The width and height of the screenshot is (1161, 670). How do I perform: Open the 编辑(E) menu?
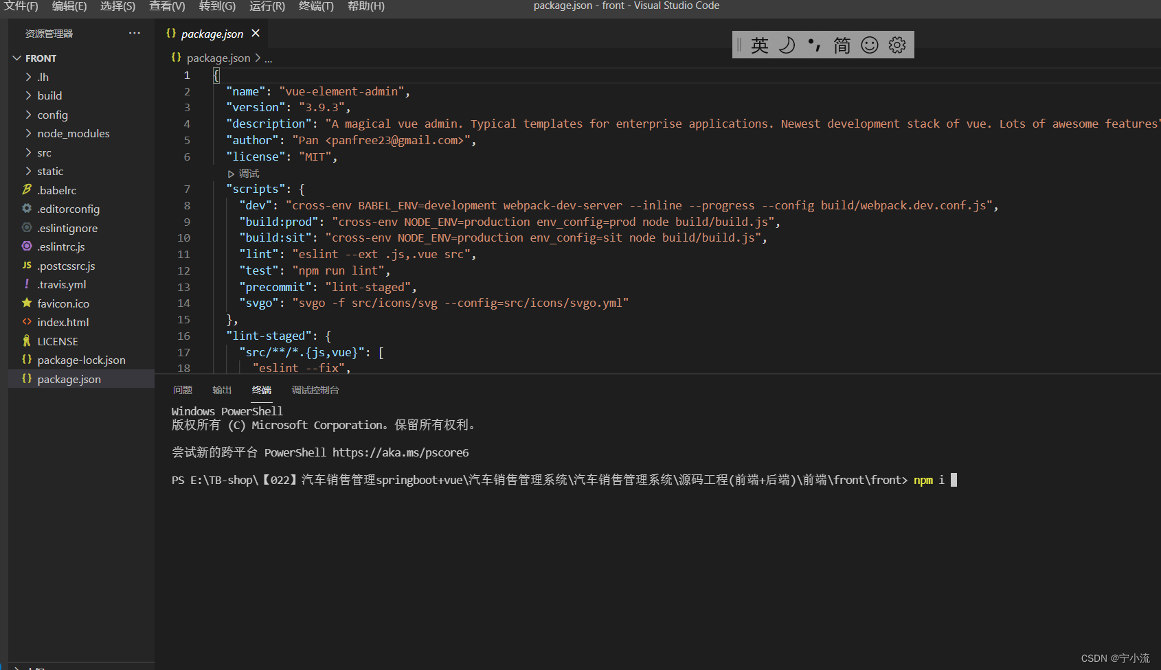69,6
